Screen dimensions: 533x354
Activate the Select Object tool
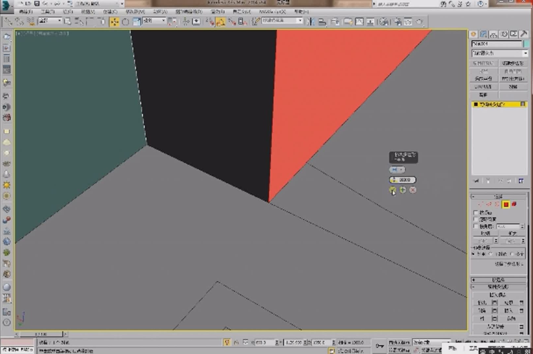click(68, 22)
